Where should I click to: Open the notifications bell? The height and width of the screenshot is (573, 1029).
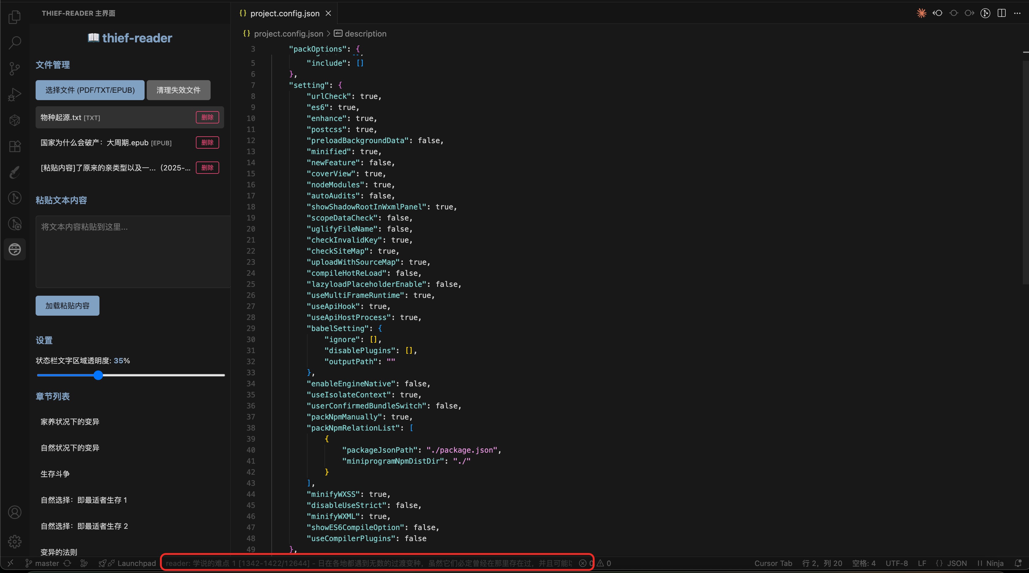pos(1018,563)
